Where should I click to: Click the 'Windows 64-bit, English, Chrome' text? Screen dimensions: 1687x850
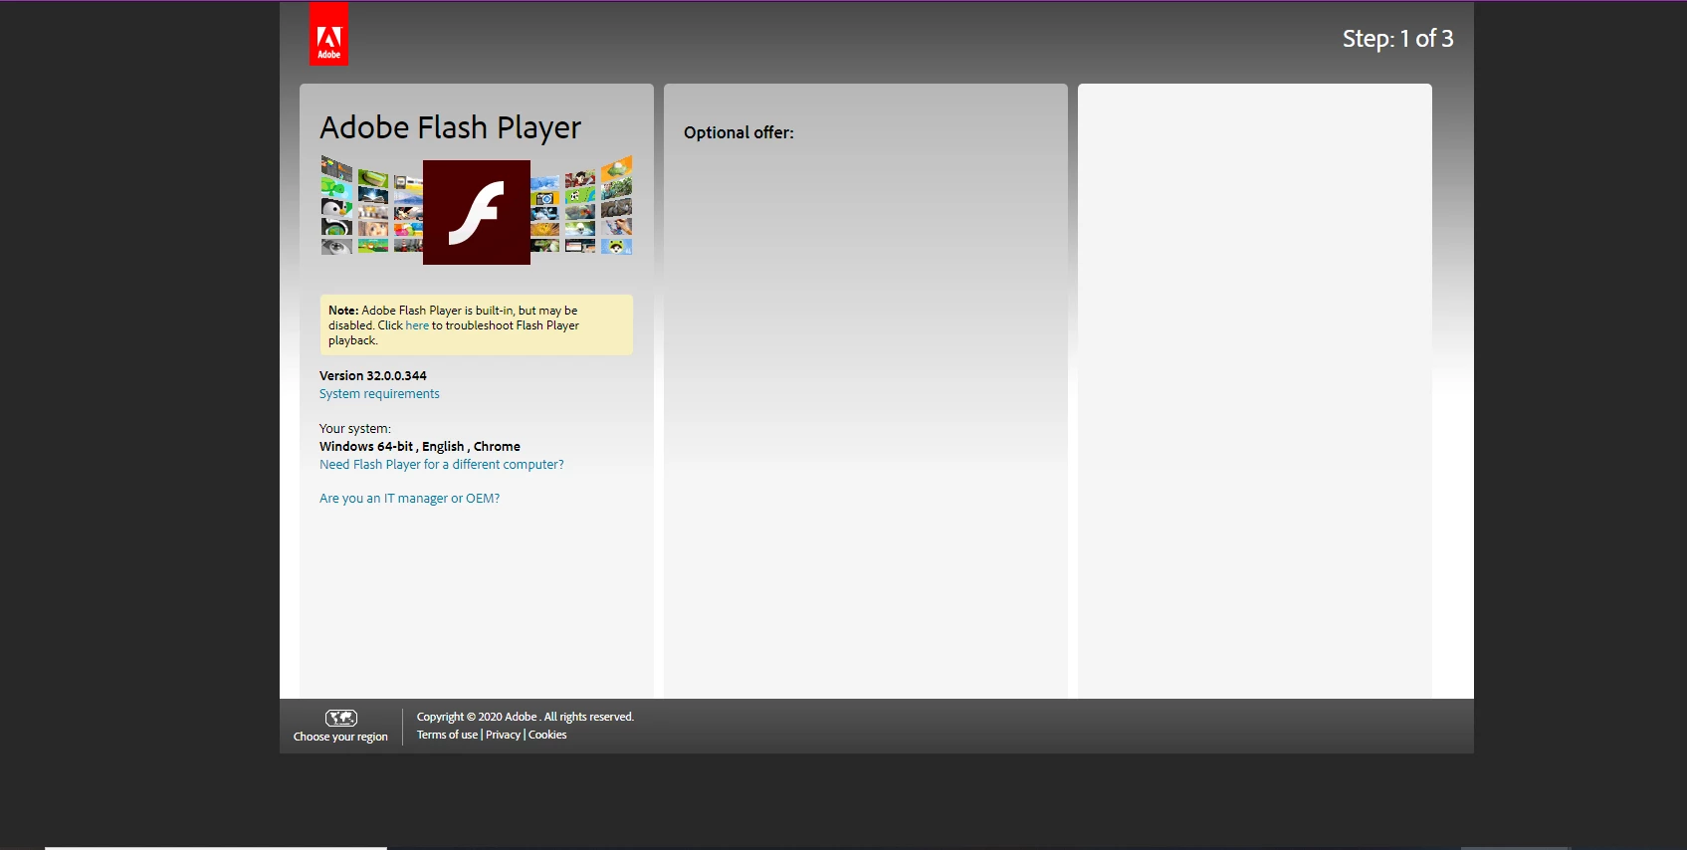[x=420, y=447]
